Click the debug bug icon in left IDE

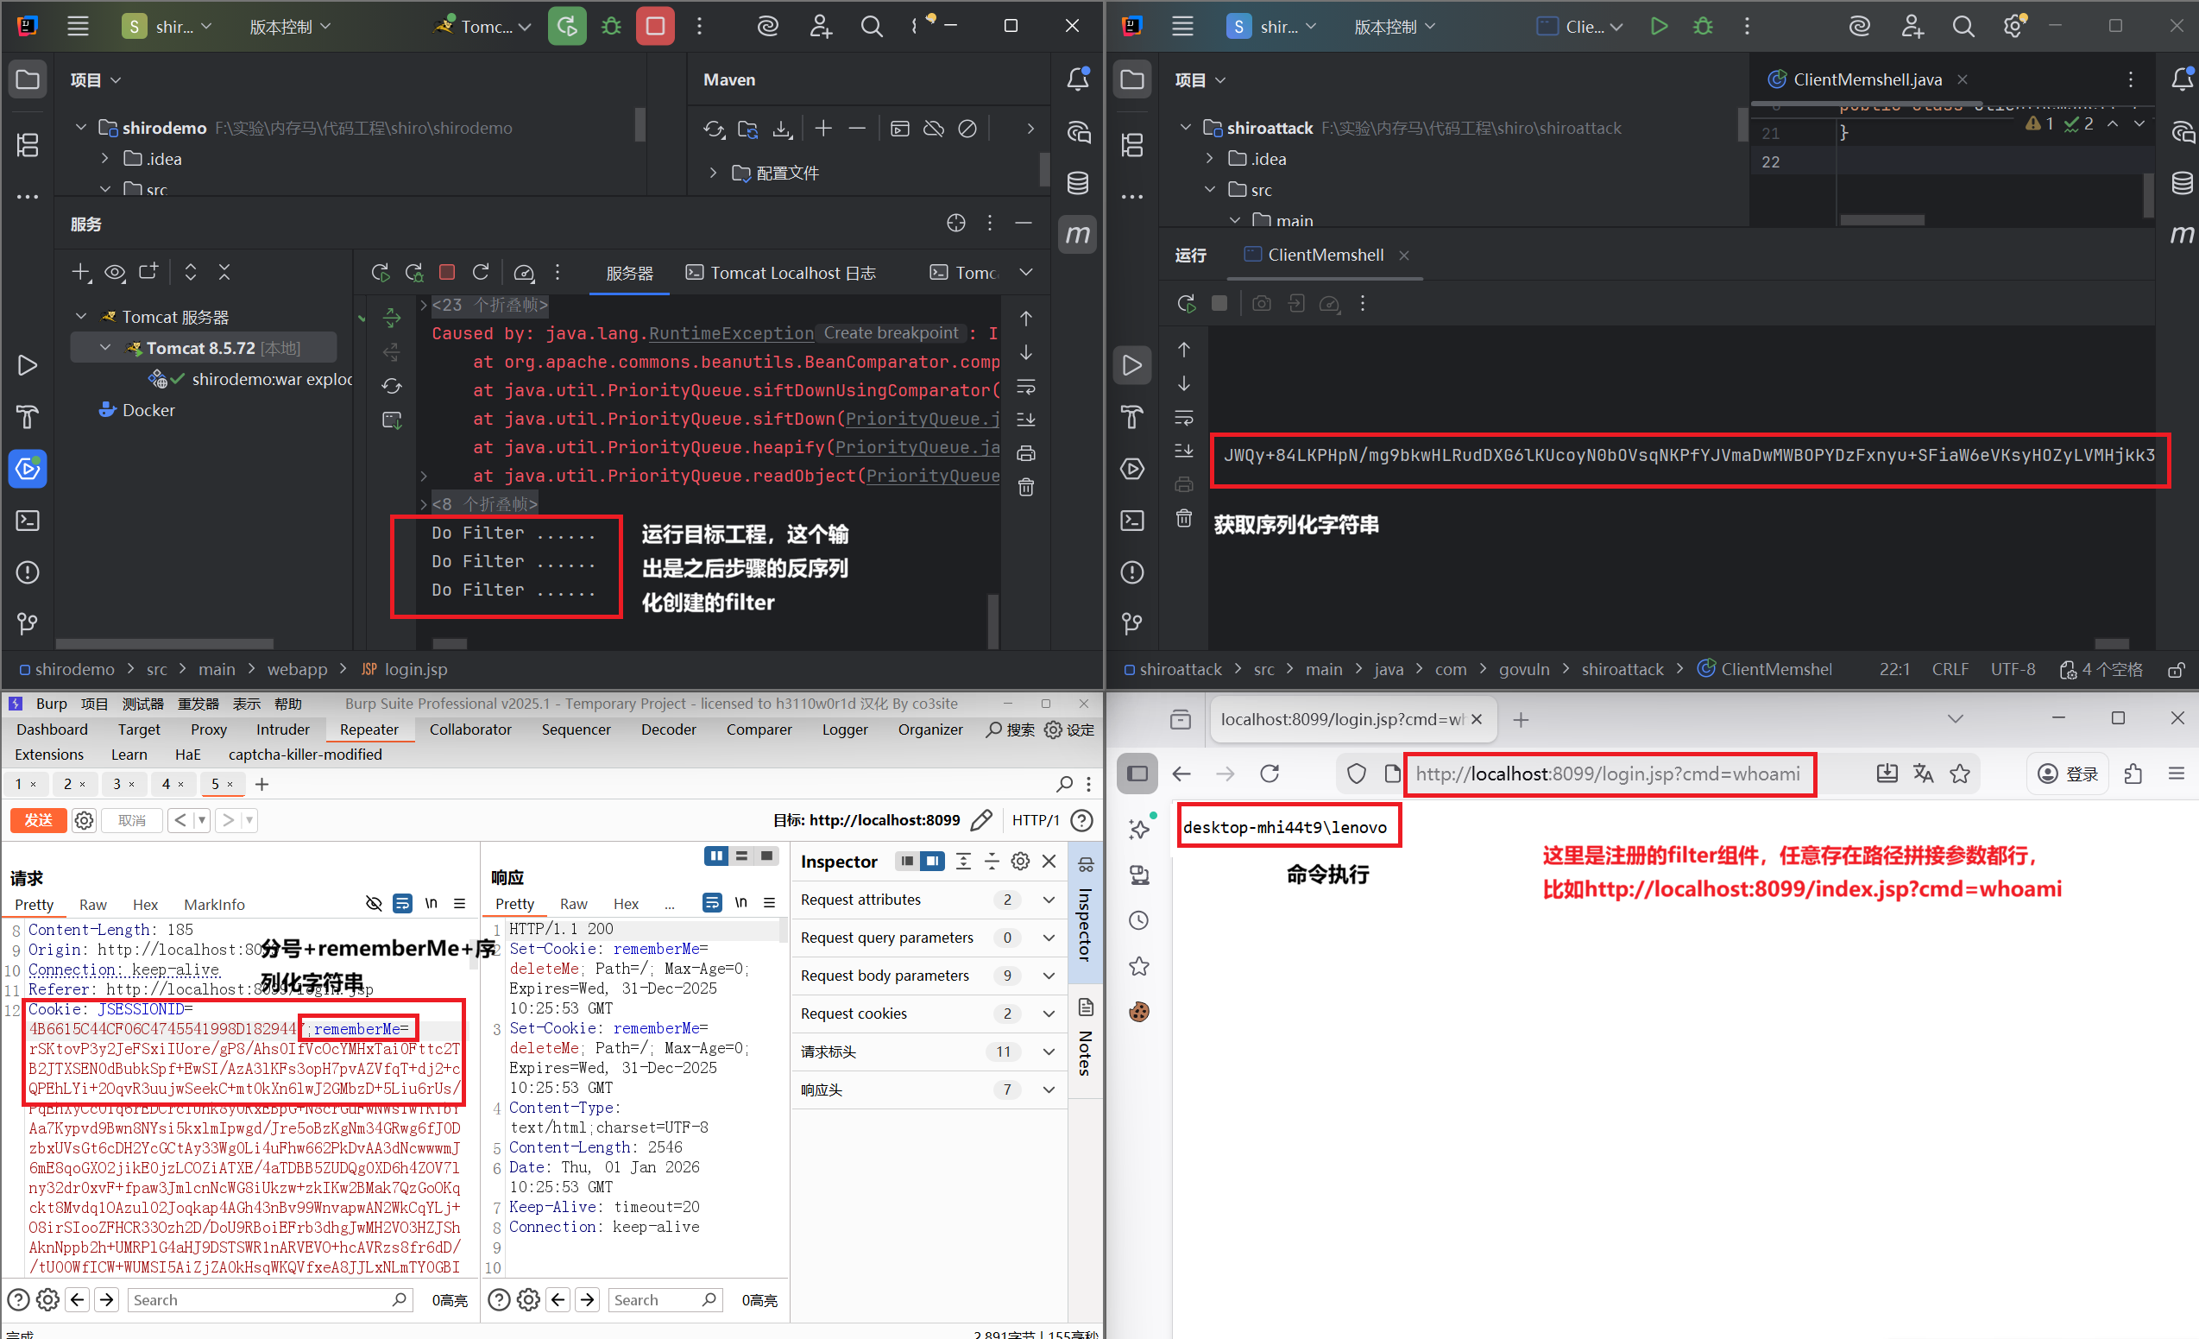[611, 27]
